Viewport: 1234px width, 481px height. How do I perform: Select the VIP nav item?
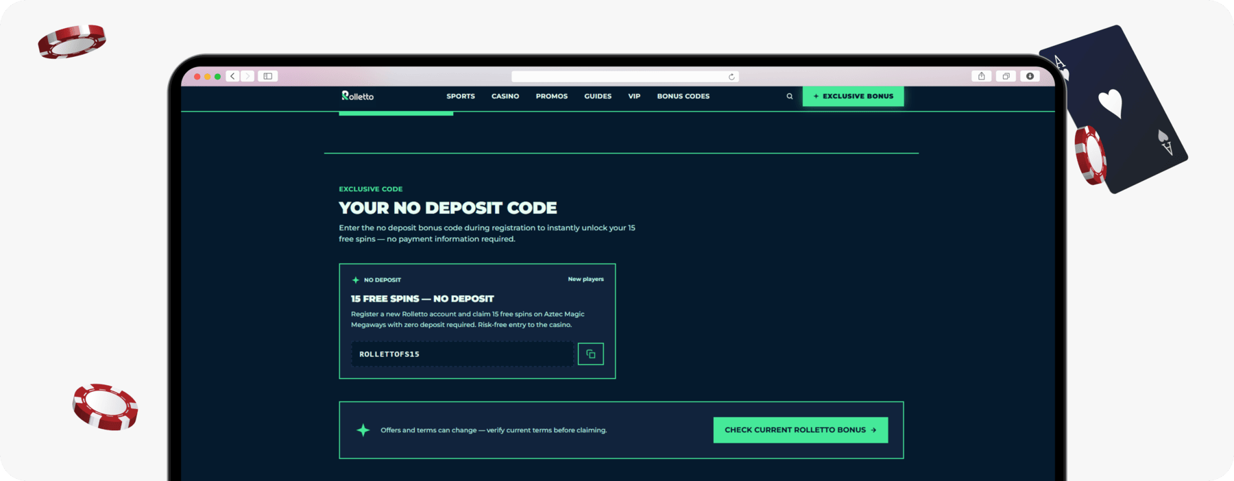[634, 96]
